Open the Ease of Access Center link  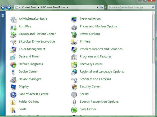click(x=33, y=94)
